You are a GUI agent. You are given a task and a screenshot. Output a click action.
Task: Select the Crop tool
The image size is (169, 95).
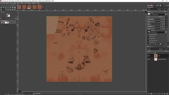click(10, 7)
